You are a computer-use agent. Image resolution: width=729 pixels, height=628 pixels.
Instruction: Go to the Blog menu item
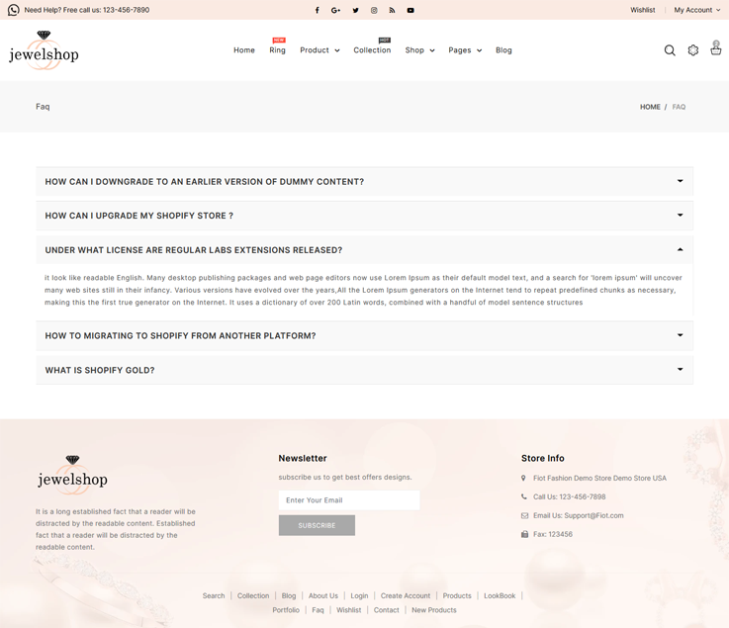point(503,50)
